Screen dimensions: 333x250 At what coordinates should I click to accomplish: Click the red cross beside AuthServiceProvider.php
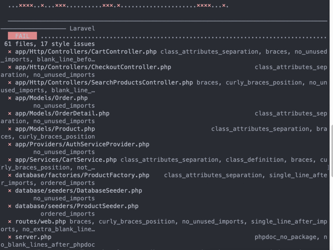pos(10,144)
